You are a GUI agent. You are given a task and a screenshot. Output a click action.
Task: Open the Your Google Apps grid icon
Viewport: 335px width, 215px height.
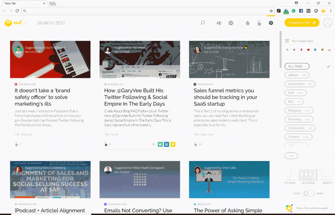tap(287, 41)
